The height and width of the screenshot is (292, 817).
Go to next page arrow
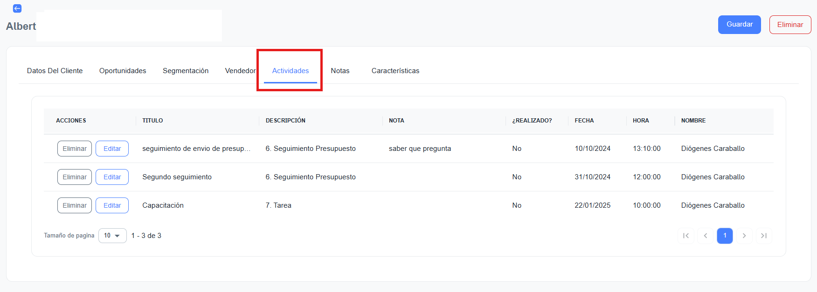tap(744, 236)
